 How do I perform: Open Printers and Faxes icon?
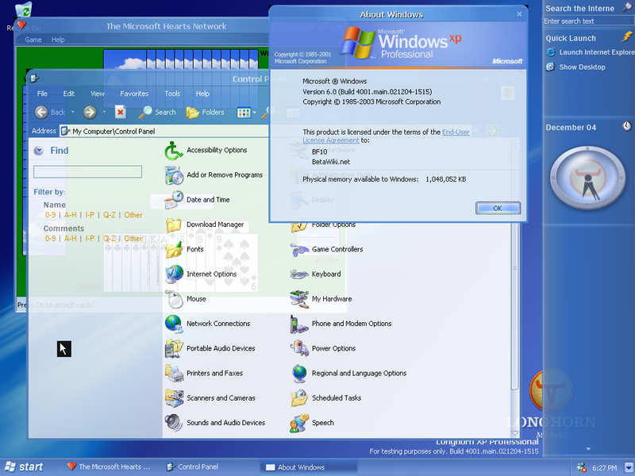(175, 373)
